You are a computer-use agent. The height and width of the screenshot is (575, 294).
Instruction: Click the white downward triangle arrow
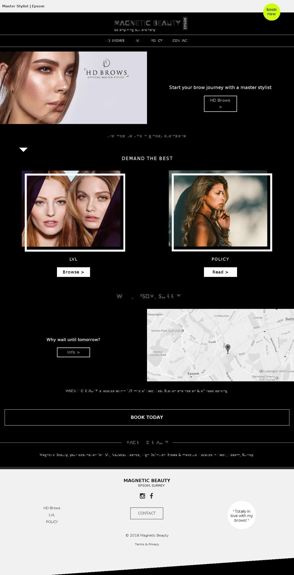(23, 150)
